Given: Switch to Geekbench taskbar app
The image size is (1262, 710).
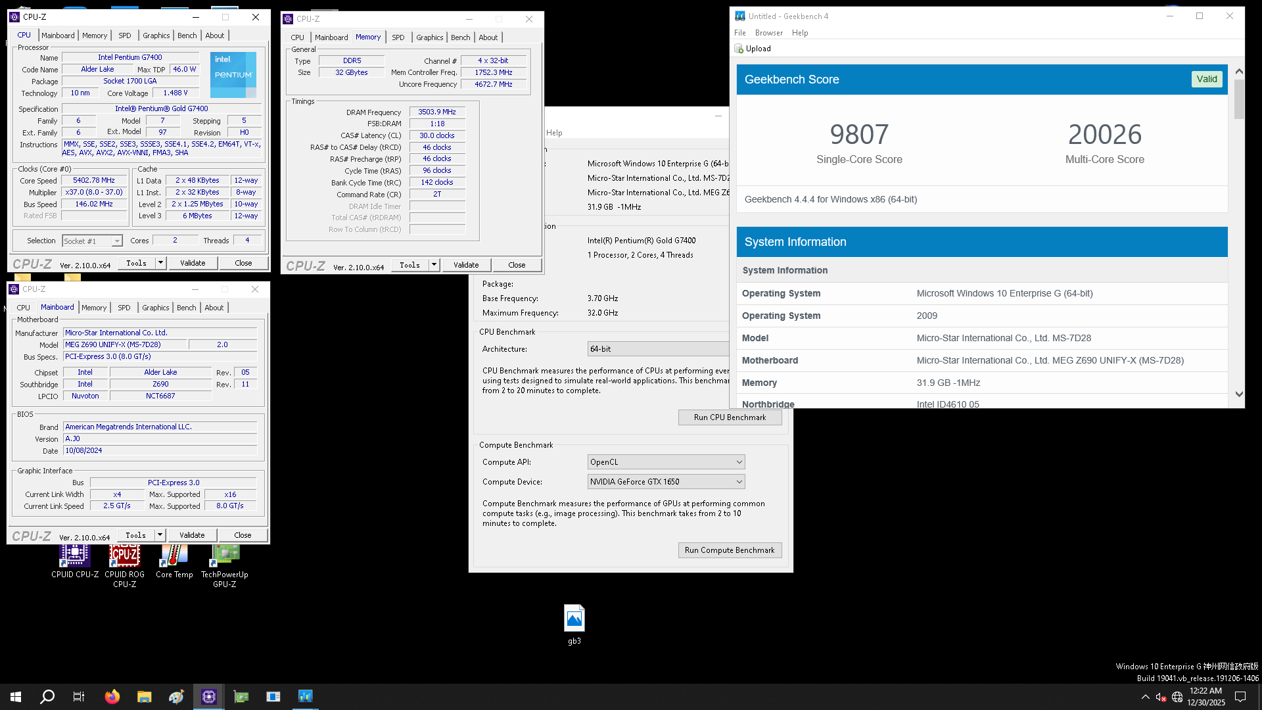Looking at the screenshot, I should point(306,697).
